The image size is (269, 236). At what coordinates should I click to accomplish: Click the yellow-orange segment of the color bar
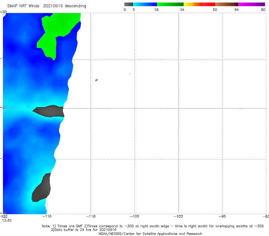tap(193, 4)
